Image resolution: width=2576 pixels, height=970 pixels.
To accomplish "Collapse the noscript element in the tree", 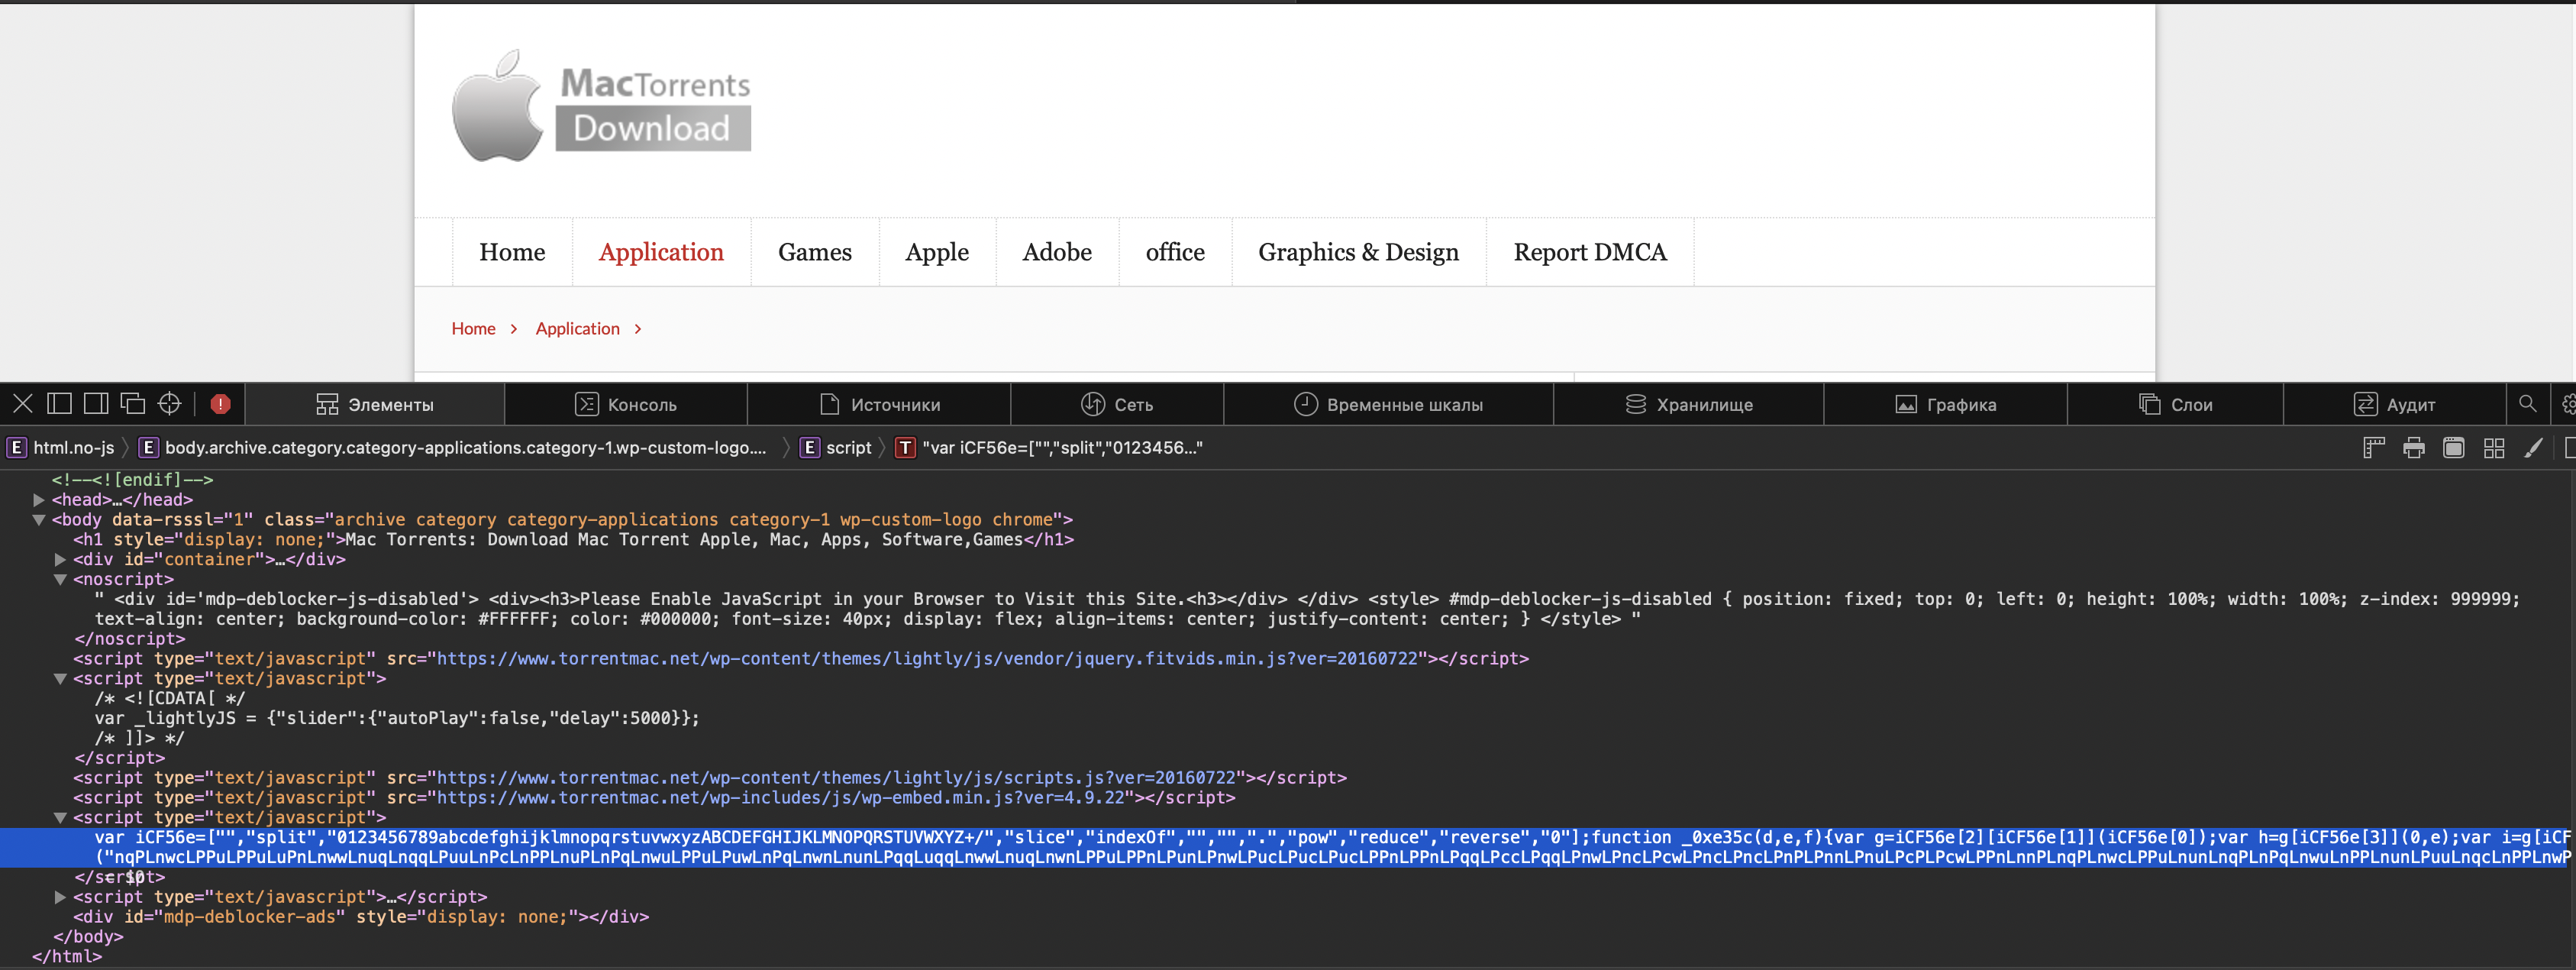I will pos(62,579).
